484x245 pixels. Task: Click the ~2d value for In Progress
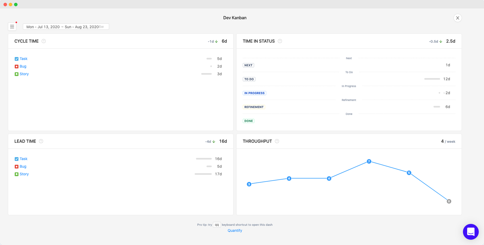(447, 93)
